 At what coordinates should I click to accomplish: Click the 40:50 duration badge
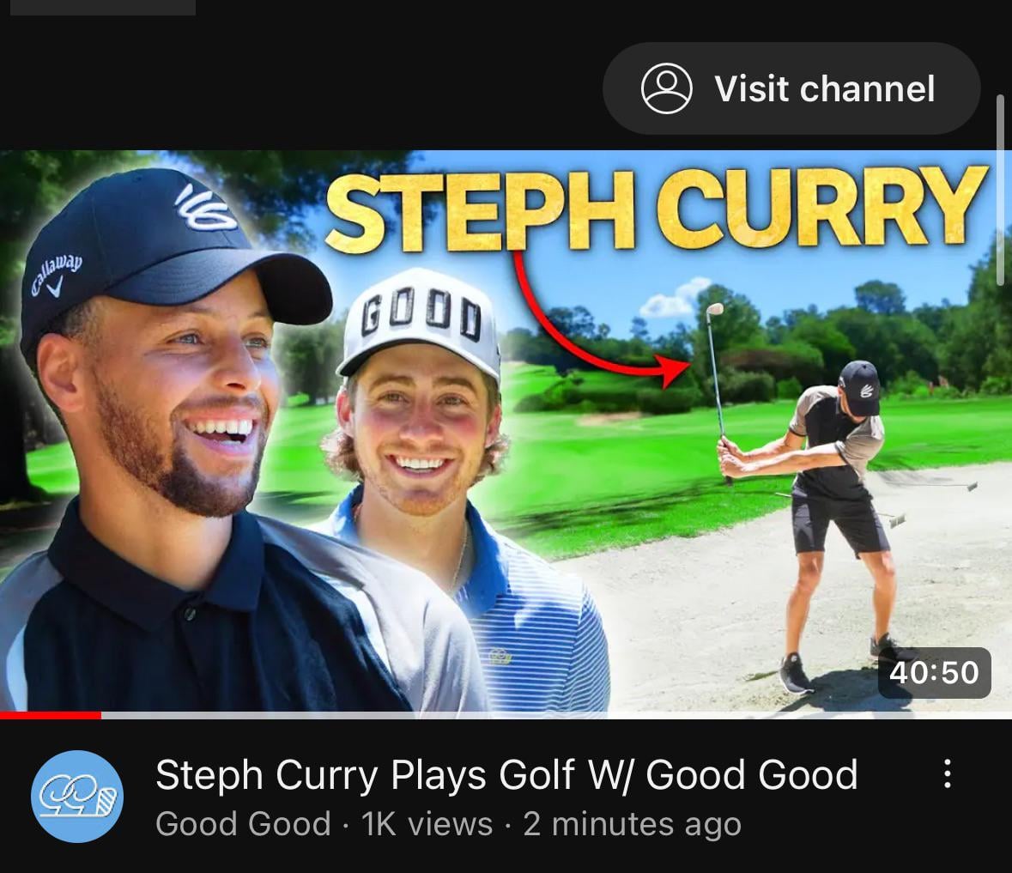coord(934,672)
